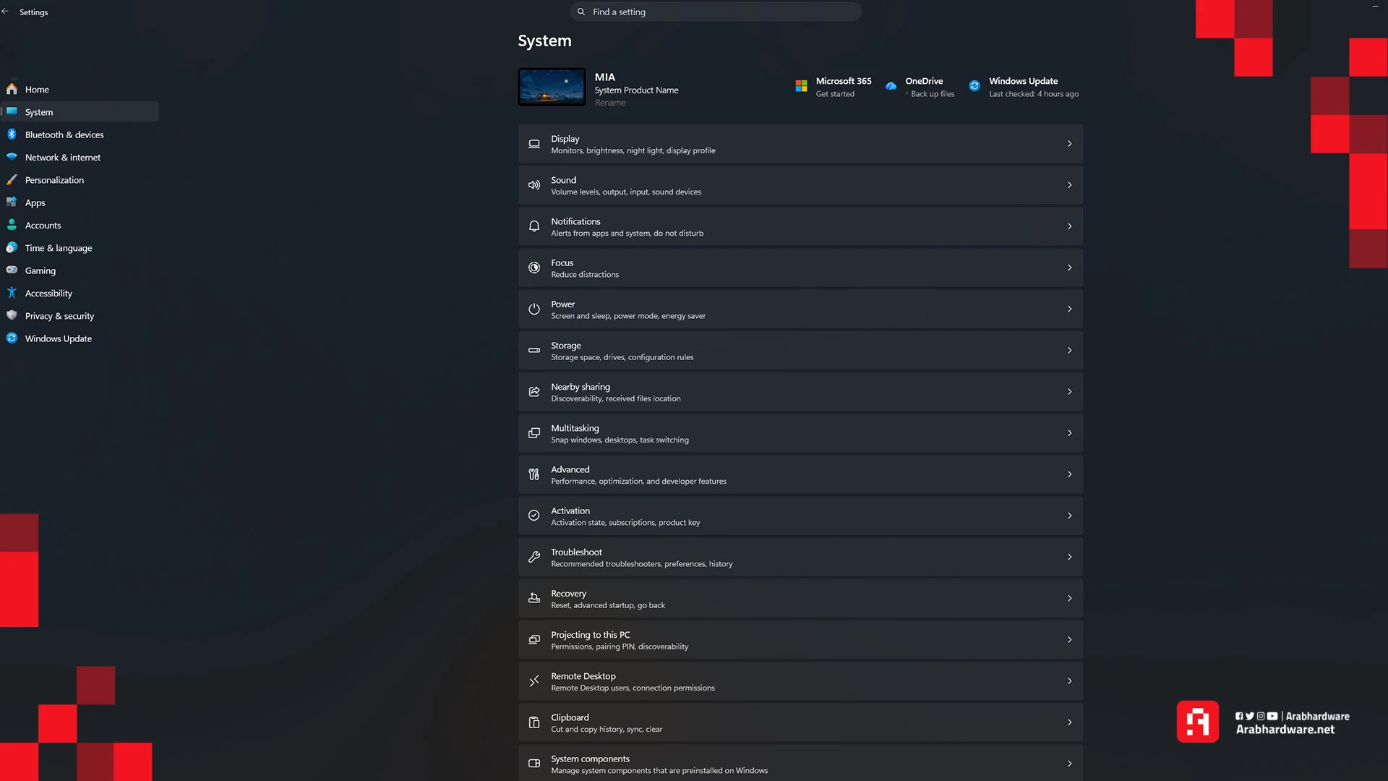The image size is (1388, 781).
Task: Open the Storage row chevron arrow
Action: 1069,351
